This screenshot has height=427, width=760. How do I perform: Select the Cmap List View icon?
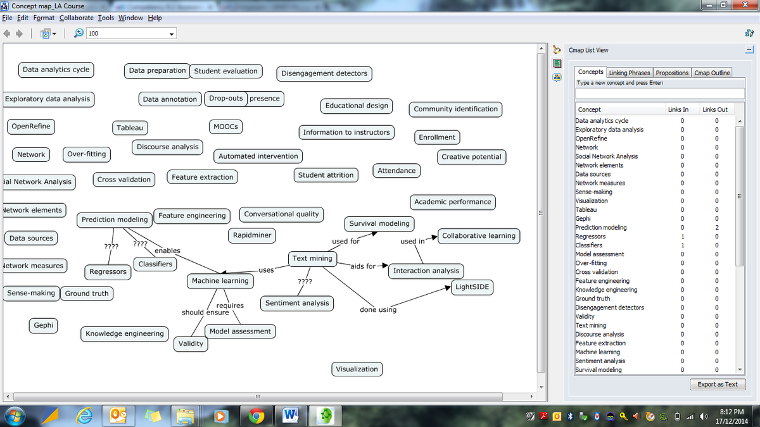(557, 63)
